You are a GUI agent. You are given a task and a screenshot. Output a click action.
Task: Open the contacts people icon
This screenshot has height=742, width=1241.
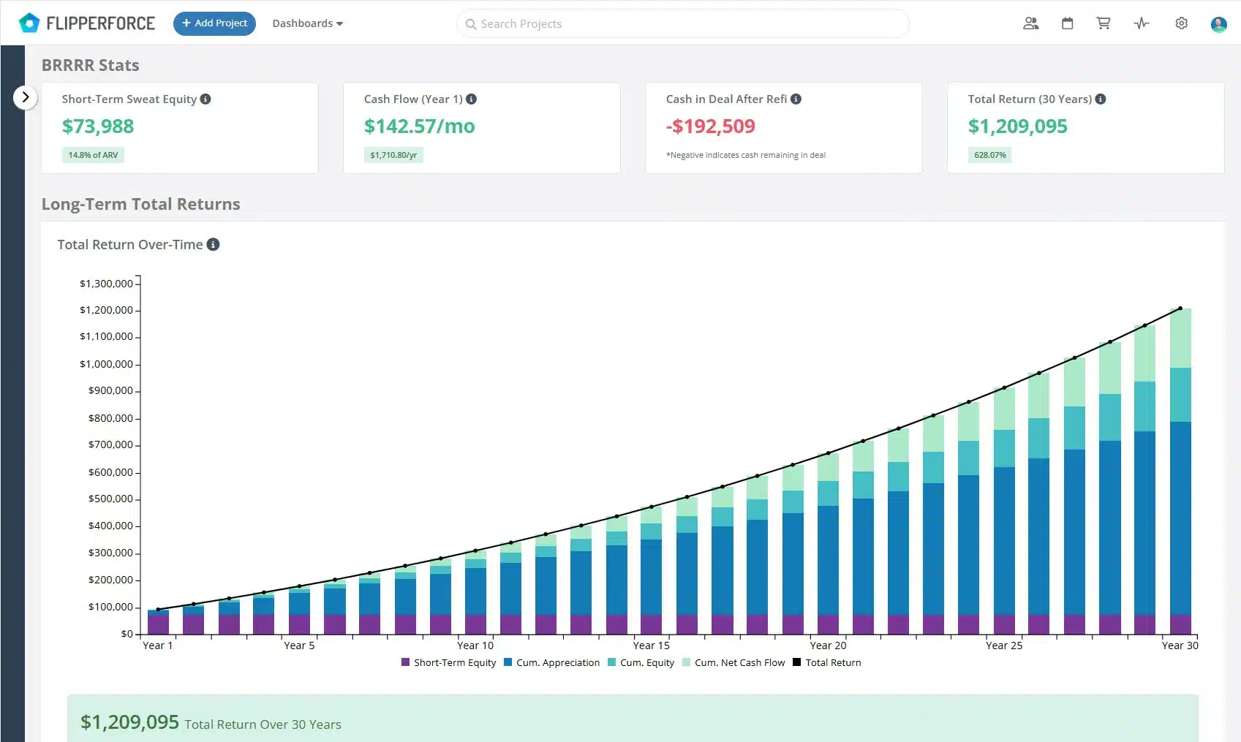click(x=1030, y=23)
